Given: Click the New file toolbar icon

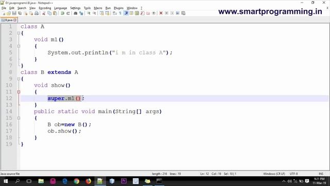Looking at the screenshot, I should 4,13.
